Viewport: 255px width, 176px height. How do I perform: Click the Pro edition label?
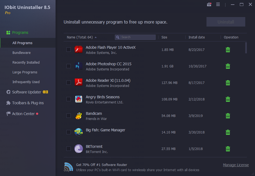coord(8,13)
